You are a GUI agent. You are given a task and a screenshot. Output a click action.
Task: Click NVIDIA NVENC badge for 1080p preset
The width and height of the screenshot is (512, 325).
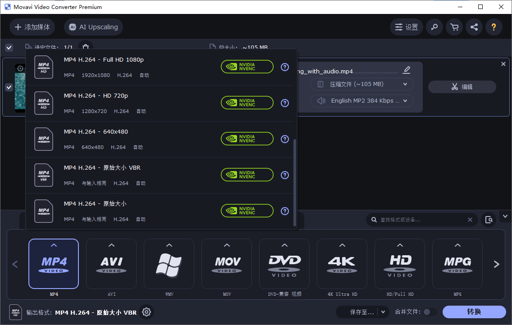[247, 67]
